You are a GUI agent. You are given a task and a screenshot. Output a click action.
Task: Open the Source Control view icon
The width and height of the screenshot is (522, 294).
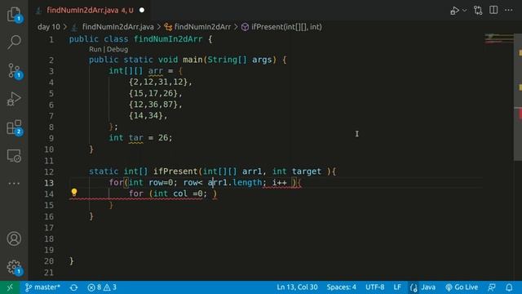[14, 71]
